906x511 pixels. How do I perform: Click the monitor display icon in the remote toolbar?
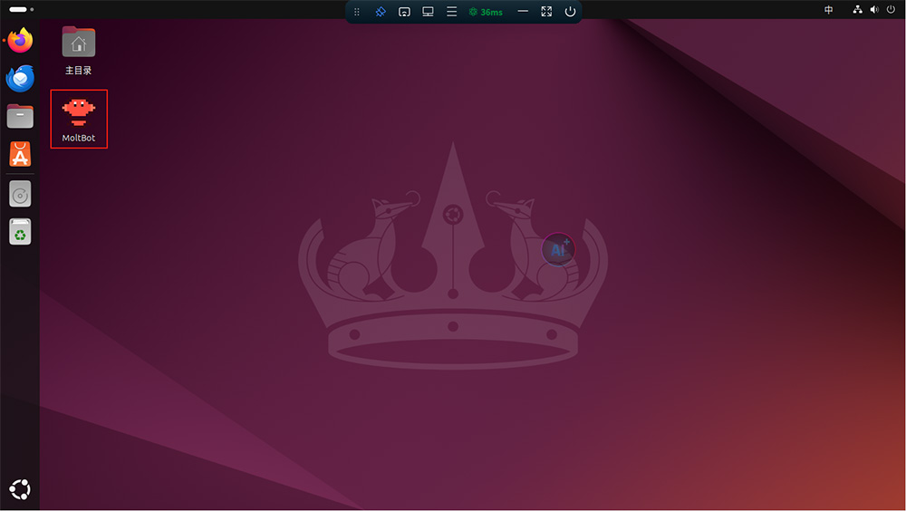pos(429,12)
